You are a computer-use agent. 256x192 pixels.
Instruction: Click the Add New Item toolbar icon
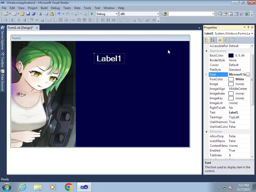pos(14,14)
